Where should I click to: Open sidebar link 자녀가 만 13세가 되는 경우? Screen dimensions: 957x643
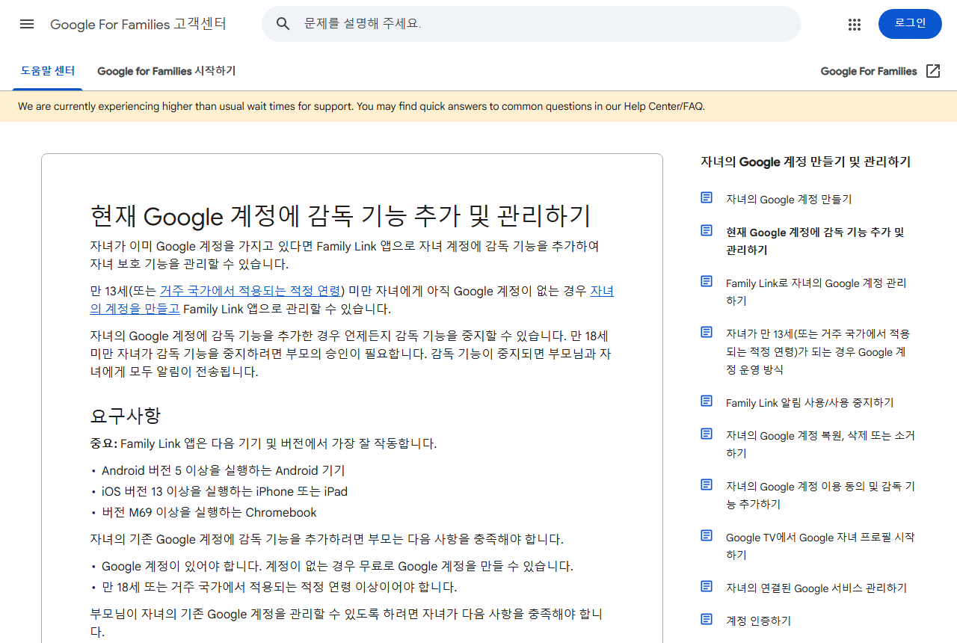[x=818, y=351]
